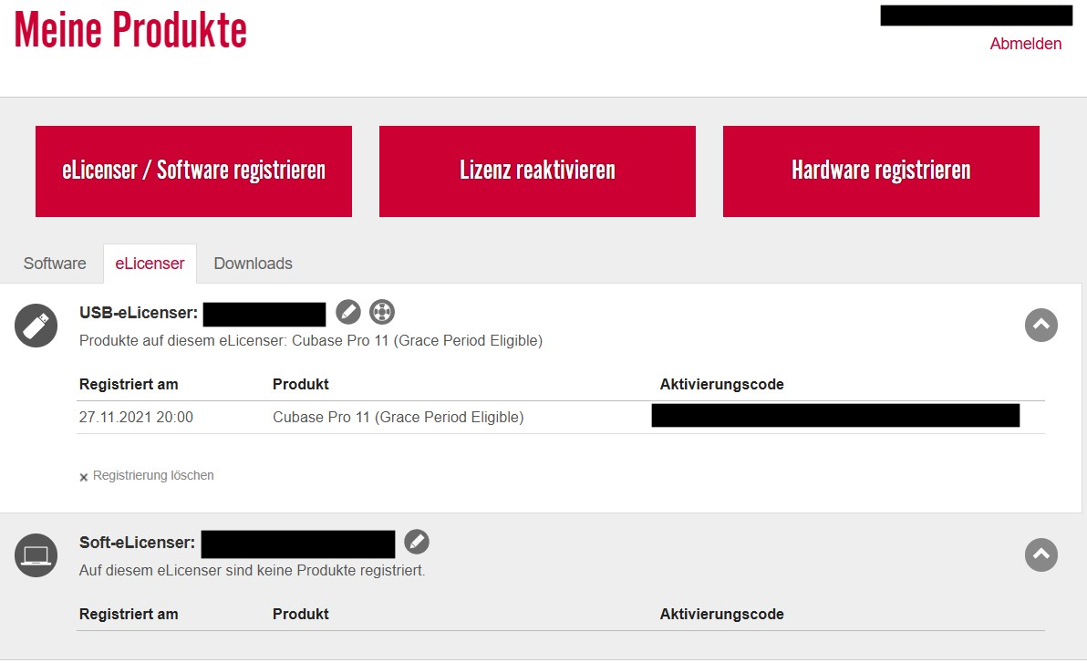Edit the USB-eLicenser name with pencil icon

point(348,312)
